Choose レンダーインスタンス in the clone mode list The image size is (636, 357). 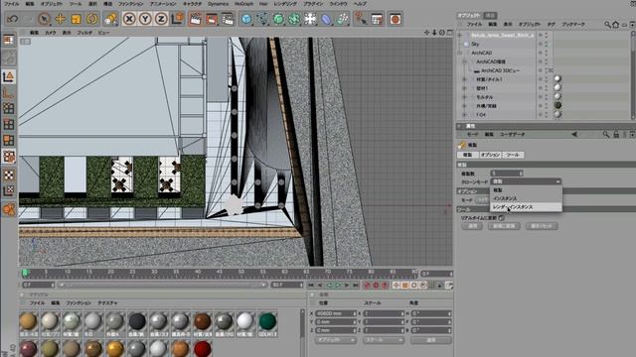click(526, 207)
